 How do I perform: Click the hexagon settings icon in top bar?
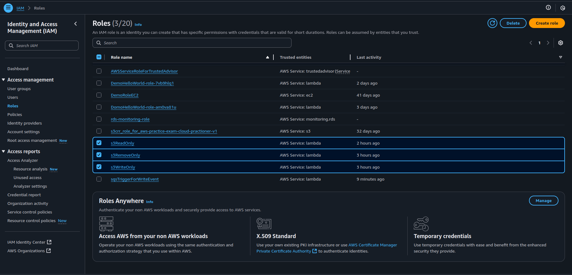[x=562, y=8]
